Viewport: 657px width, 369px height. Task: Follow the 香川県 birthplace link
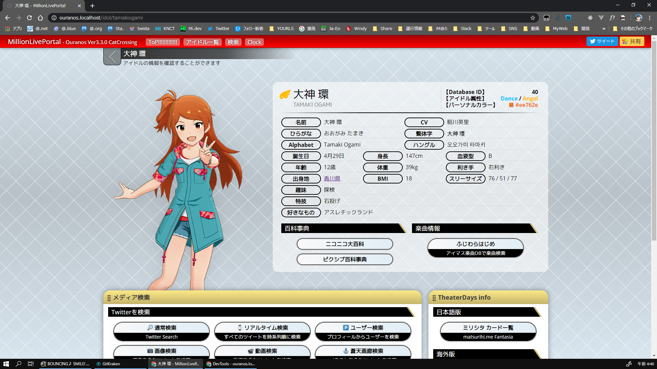[x=332, y=178]
